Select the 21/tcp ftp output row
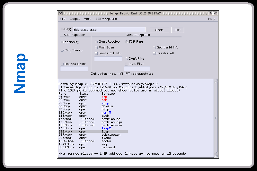Viewport: 257px width, 171px height. [83, 97]
